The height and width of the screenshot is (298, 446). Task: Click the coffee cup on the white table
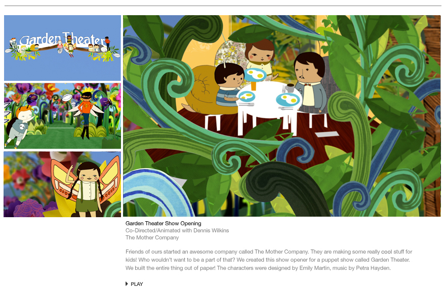[290, 88]
